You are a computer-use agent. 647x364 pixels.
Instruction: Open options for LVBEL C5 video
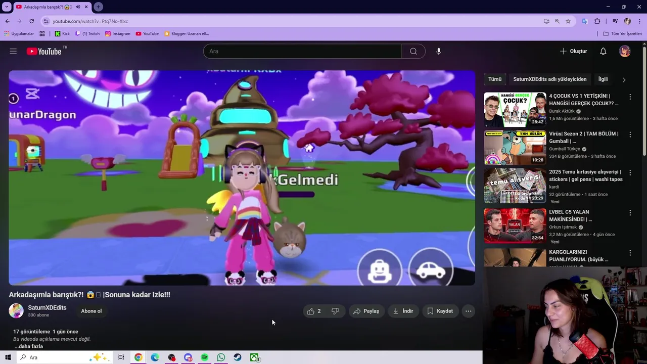pos(630,213)
